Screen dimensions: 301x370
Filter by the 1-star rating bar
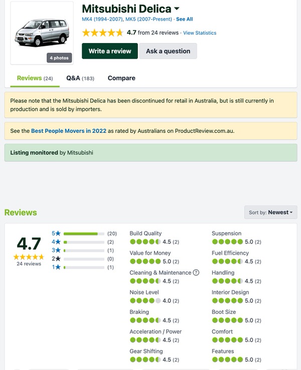click(84, 267)
